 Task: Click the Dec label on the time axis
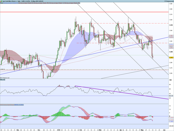pyautogui.click(x=39, y=130)
